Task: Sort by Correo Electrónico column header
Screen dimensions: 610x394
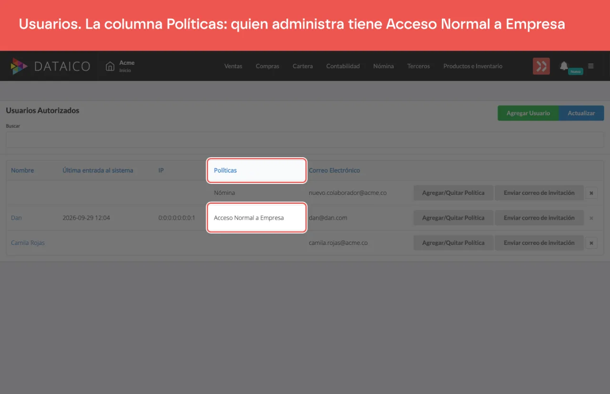Action: (335, 170)
